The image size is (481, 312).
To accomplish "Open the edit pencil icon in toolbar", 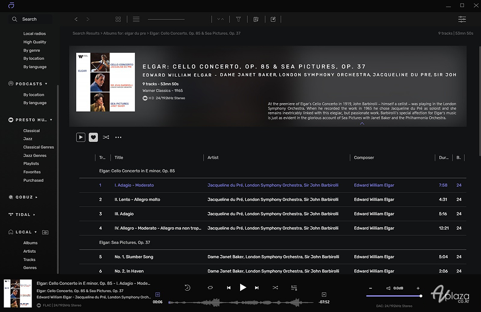I will 273,19.
